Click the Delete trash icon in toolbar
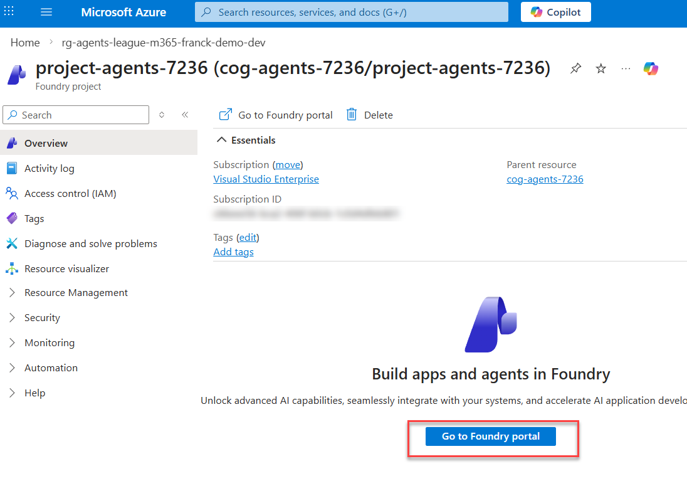Viewport: 687px width, 481px height. tap(352, 115)
